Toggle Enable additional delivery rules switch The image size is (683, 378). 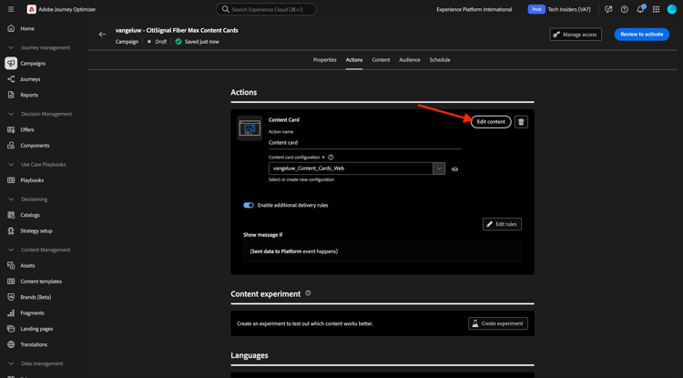[x=249, y=205]
